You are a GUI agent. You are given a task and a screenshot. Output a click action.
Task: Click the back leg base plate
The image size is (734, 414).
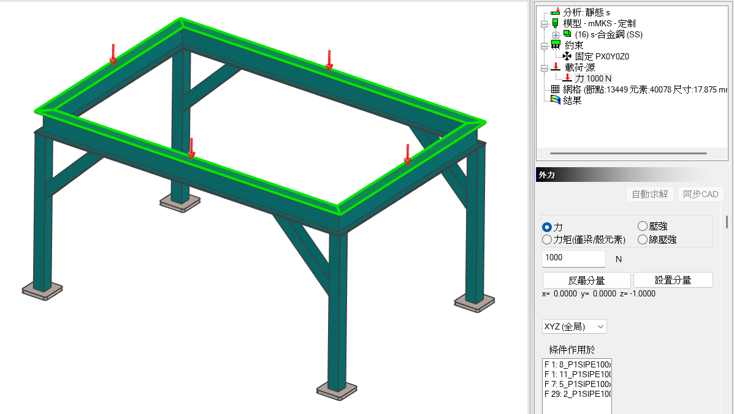click(x=180, y=203)
